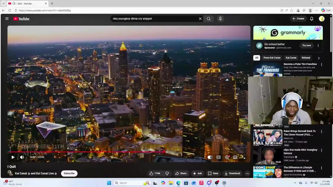This screenshot has height=187, width=333.
Task: Open options for Polar Tint Franchise ad
Action: pos(321,64)
